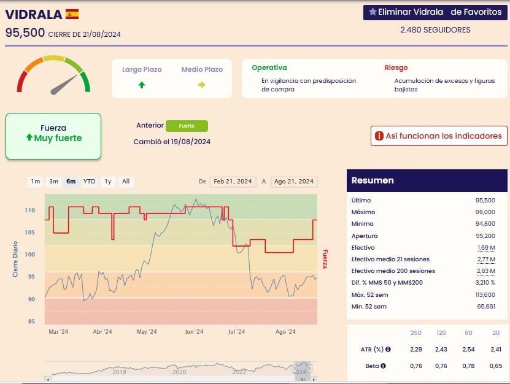Viewport: 510px width, 384px height.
Task: Click the Spanish flag icon next to VIDRALA
Action: [72, 14]
